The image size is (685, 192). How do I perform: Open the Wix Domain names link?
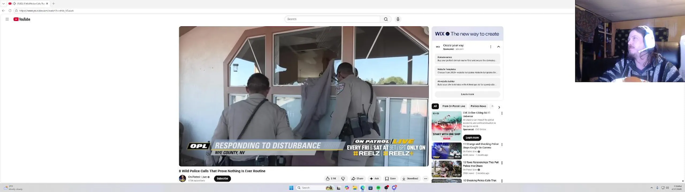[x=467, y=59]
